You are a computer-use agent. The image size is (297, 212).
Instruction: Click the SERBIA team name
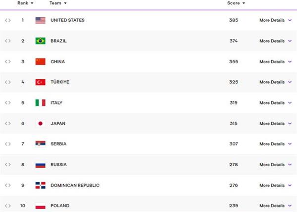point(58,144)
